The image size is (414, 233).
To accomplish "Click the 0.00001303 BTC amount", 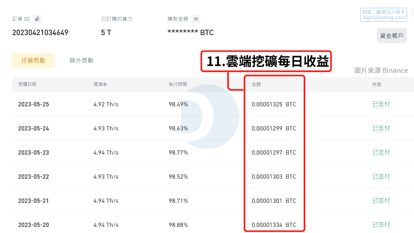I will coord(274,177).
